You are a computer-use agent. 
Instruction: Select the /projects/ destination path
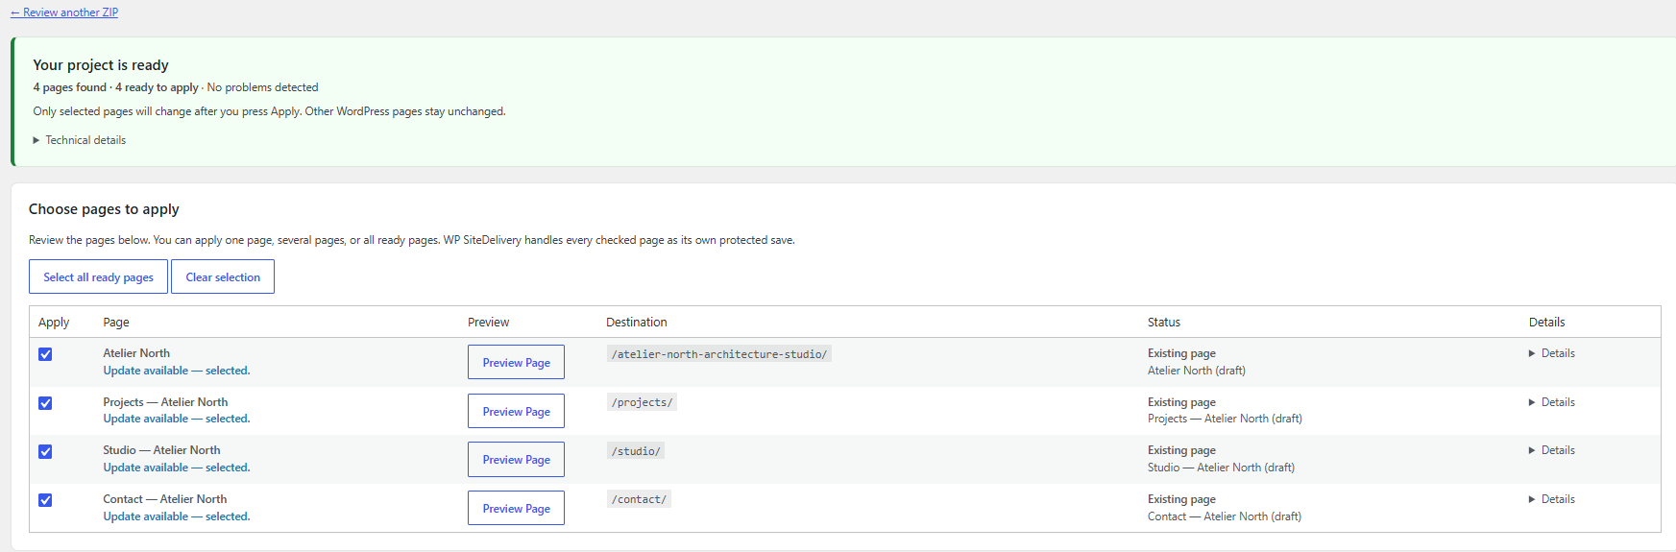coord(642,402)
